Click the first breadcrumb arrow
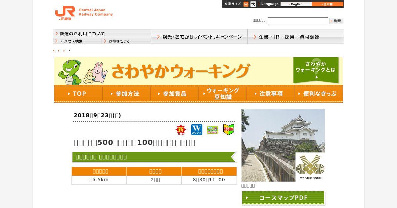 coord(54,51)
